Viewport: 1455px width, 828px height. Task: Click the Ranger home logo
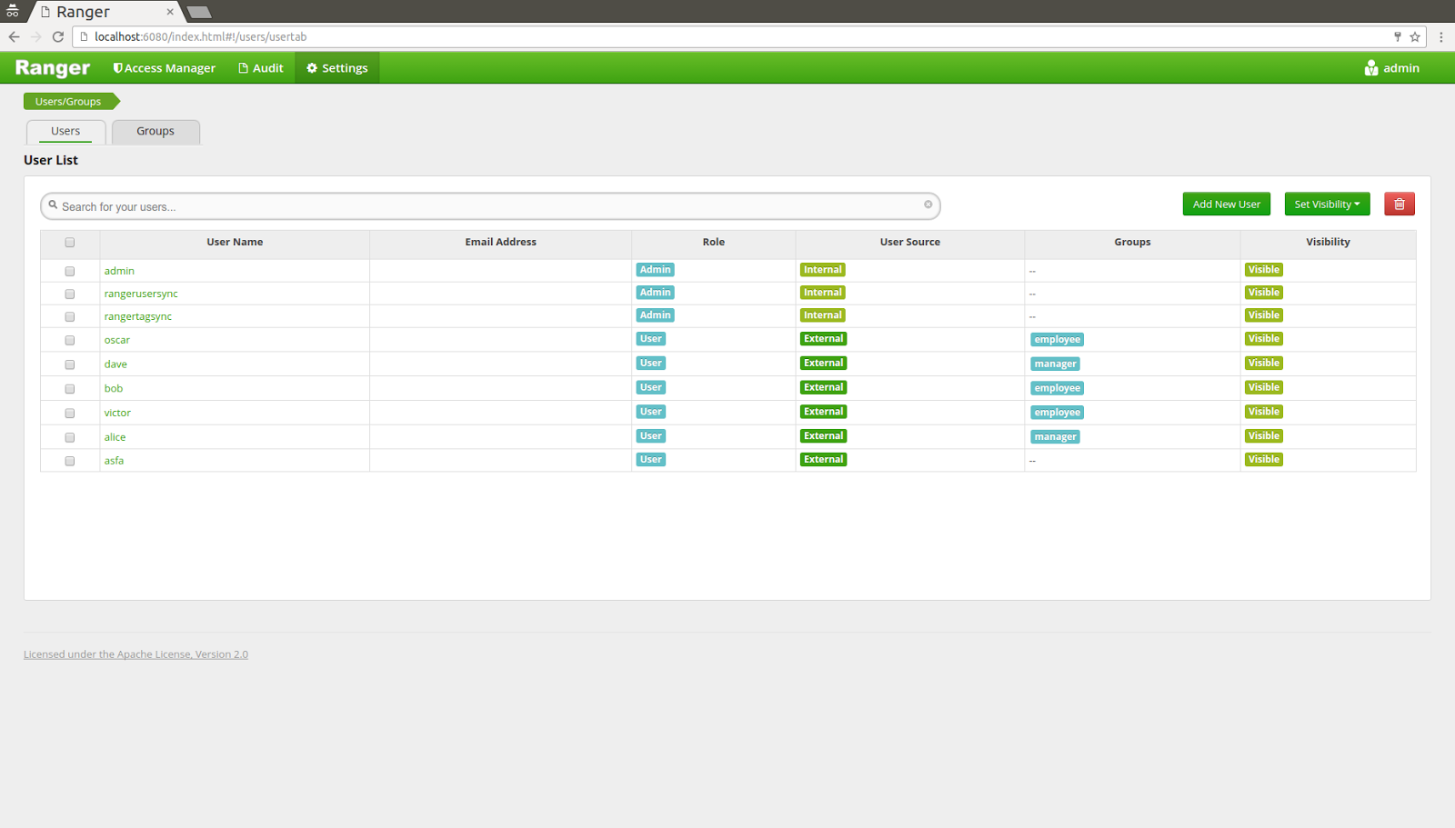52,67
